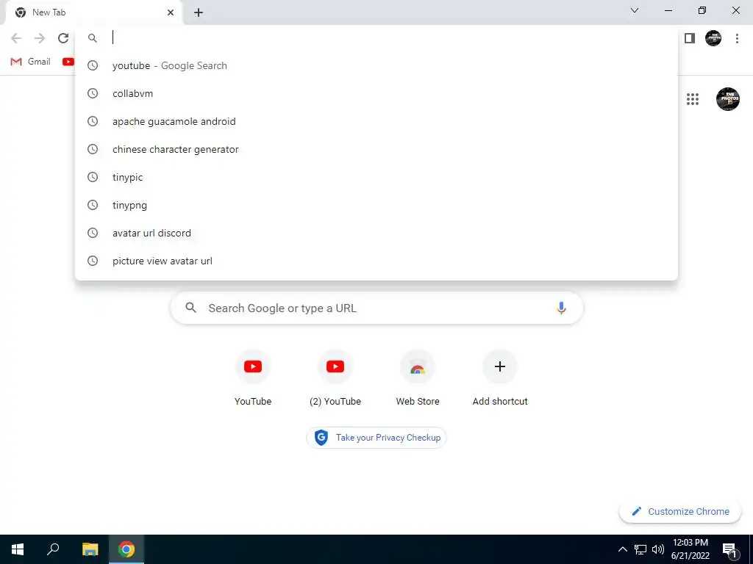The image size is (753, 564).
Task: Click the Customize Chrome button
Action: pos(680,511)
